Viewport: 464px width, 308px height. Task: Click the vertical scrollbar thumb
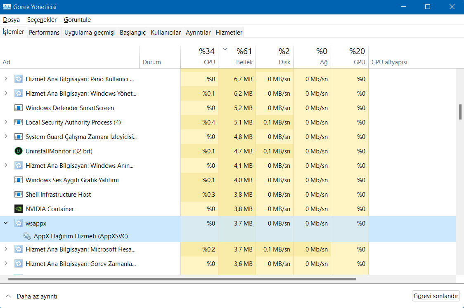click(x=460, y=112)
